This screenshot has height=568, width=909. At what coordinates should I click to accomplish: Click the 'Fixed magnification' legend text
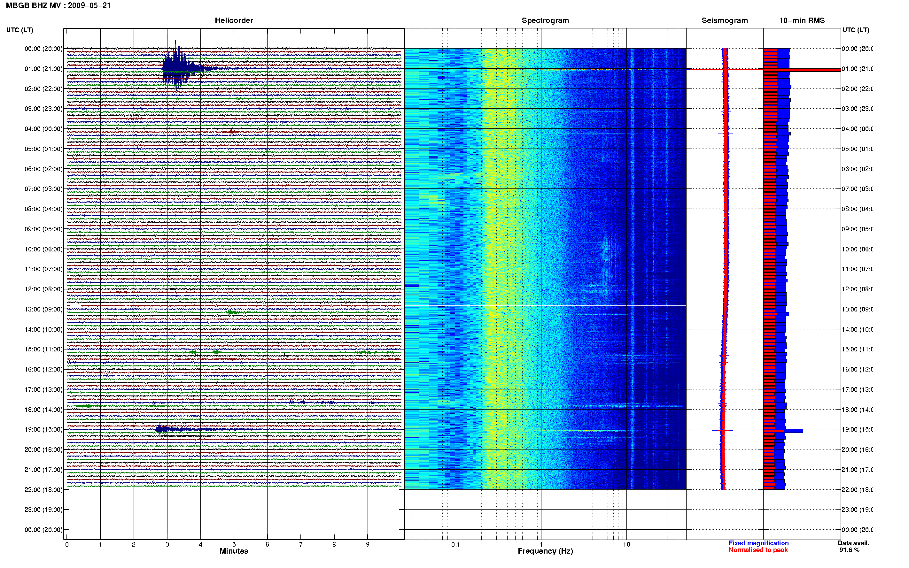click(x=758, y=543)
